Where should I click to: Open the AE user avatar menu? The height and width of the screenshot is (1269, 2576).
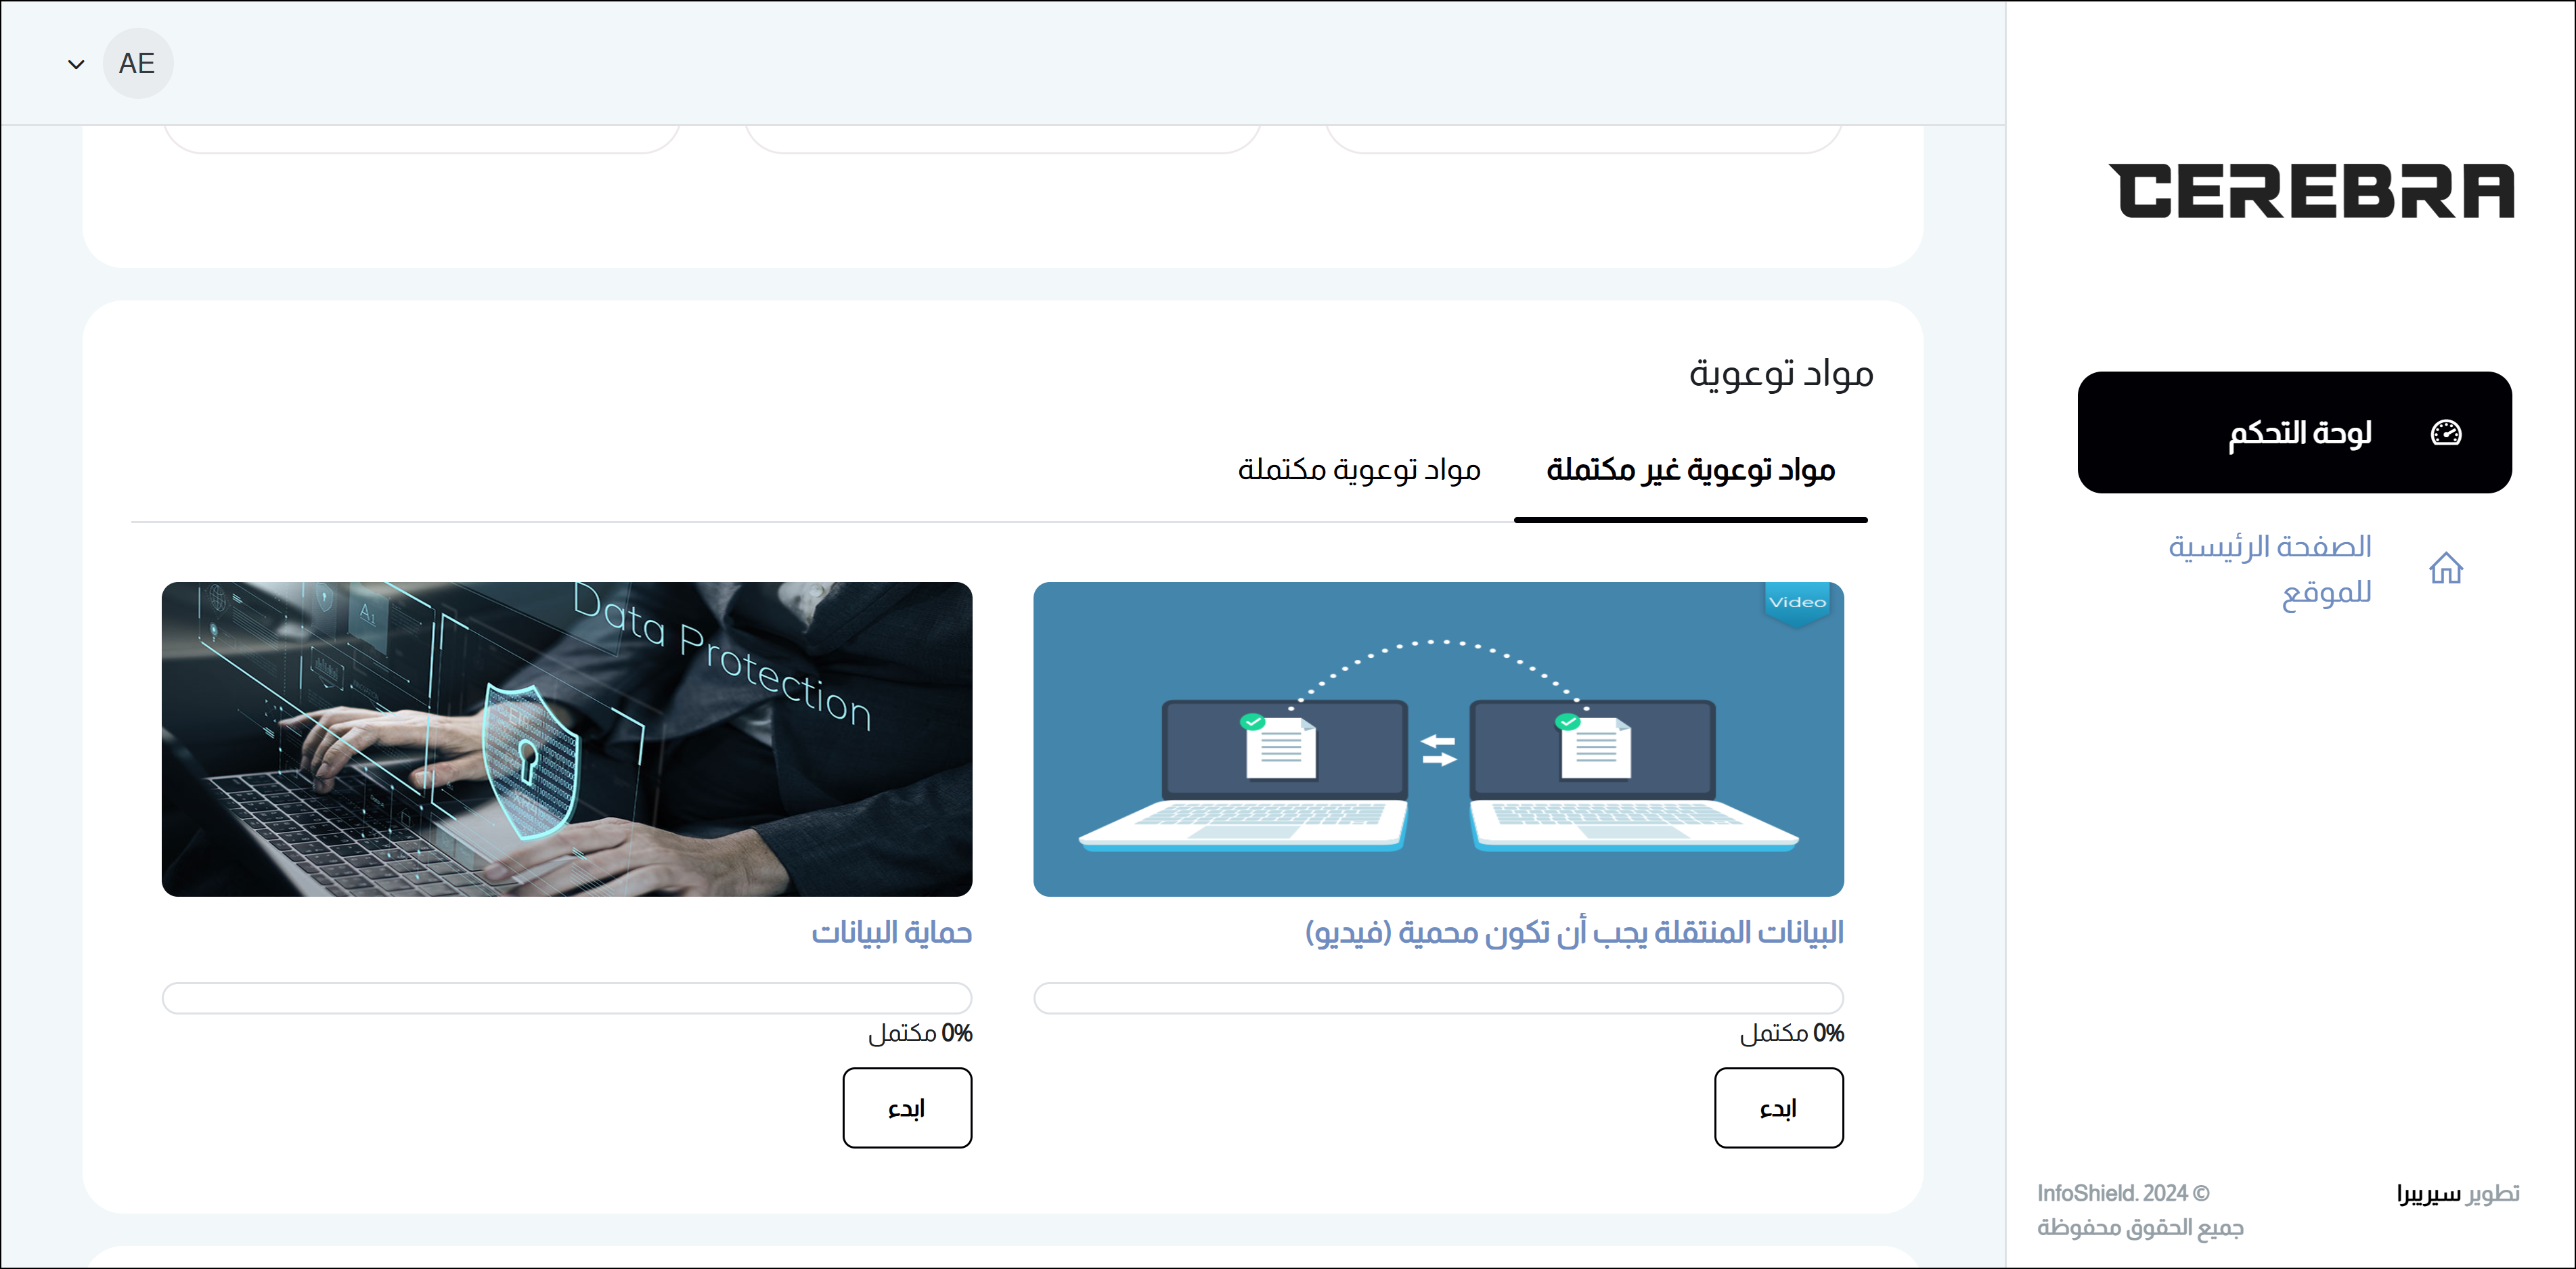[137, 64]
